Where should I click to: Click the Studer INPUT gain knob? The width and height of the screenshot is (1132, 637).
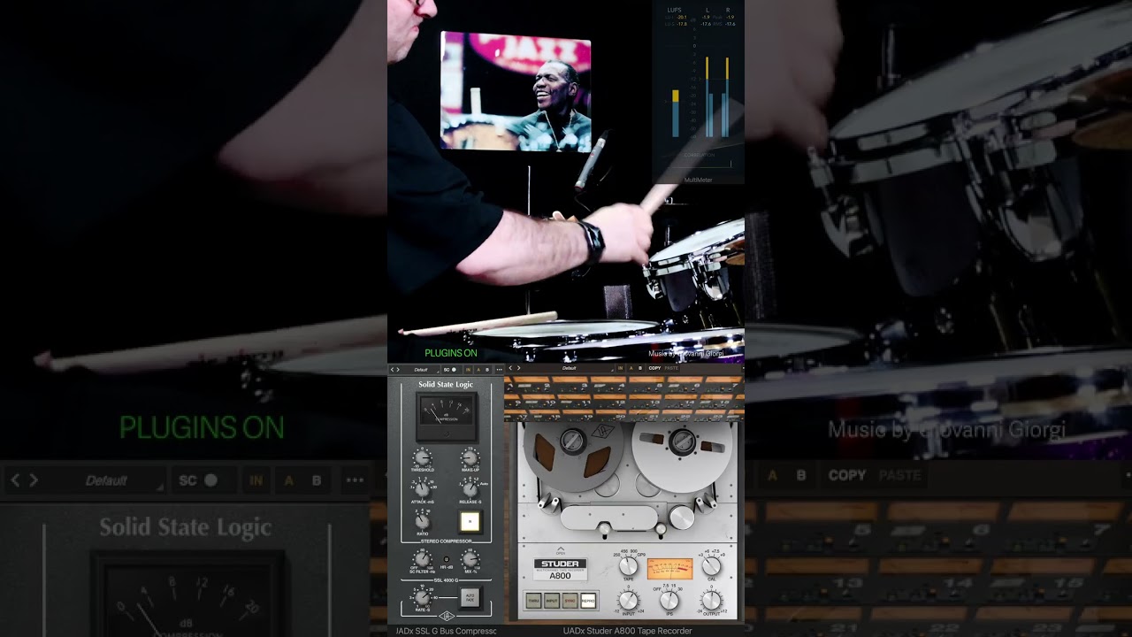(628, 600)
